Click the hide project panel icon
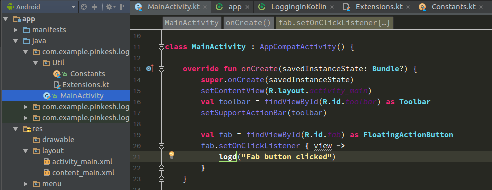 pyautogui.click(x=123, y=7)
